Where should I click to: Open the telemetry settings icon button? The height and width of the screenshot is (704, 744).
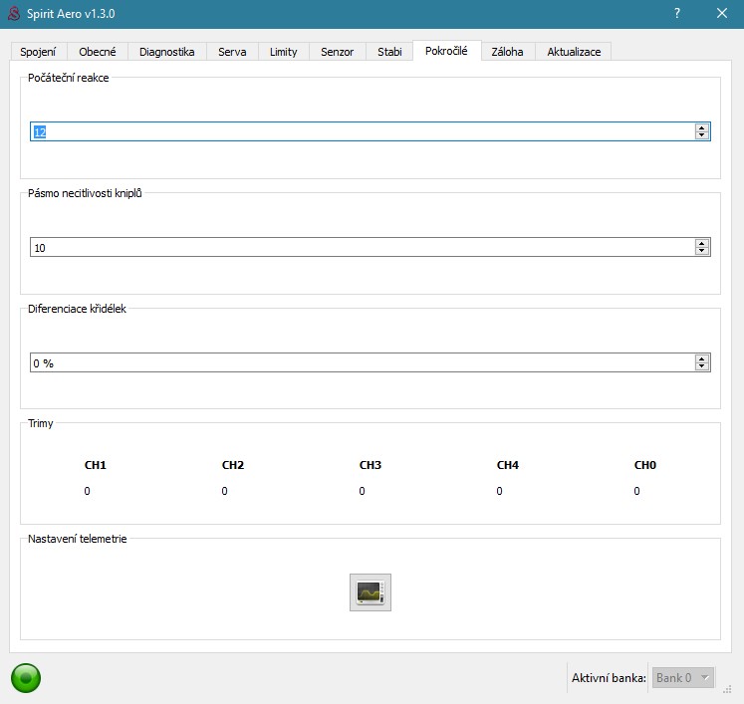coord(370,592)
